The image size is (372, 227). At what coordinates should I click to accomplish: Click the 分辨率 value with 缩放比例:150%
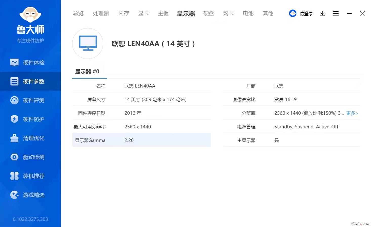pyautogui.click(x=309, y=113)
